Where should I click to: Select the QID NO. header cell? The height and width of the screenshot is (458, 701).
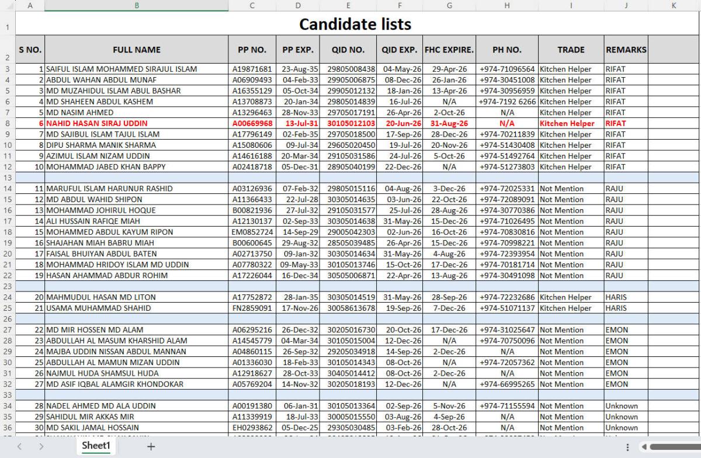tap(348, 50)
